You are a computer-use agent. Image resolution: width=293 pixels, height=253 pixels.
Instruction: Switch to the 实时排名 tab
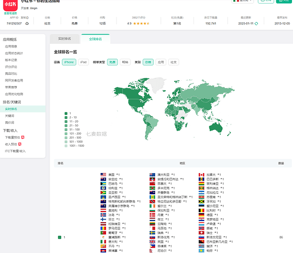pyautogui.click(x=65, y=39)
